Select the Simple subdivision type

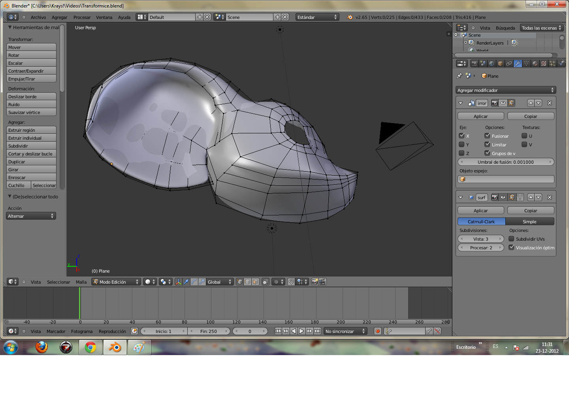pyautogui.click(x=529, y=222)
